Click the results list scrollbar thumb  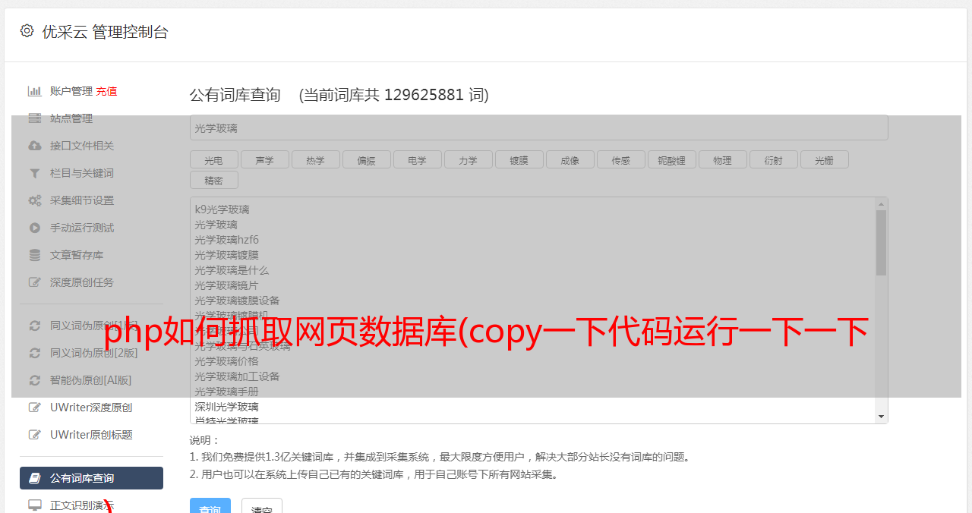click(x=881, y=243)
